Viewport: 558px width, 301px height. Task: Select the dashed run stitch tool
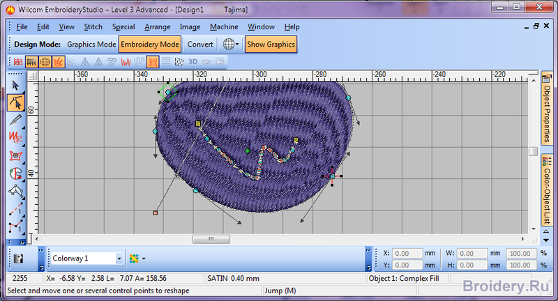(x=15, y=209)
